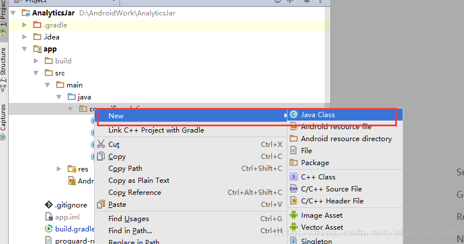Click the Paste clipboard icon
The height and width of the screenshot is (244, 464).
(x=101, y=204)
